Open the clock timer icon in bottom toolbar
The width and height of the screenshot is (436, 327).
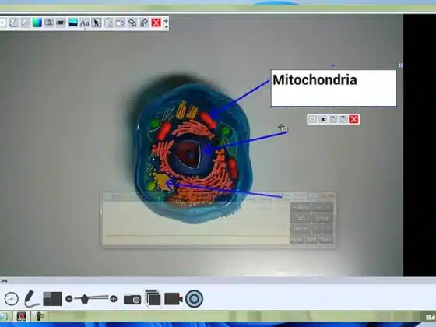coord(12,299)
